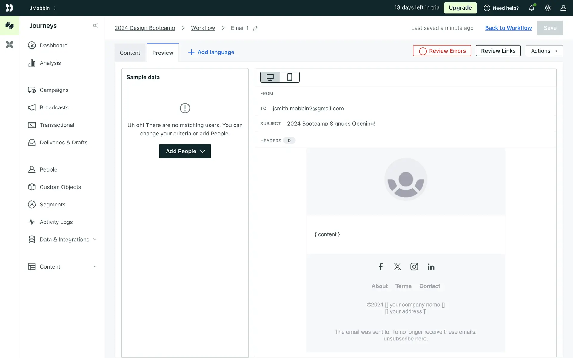Click the LinkedIn icon in the email footer
The image size is (573, 358).
[x=431, y=267]
